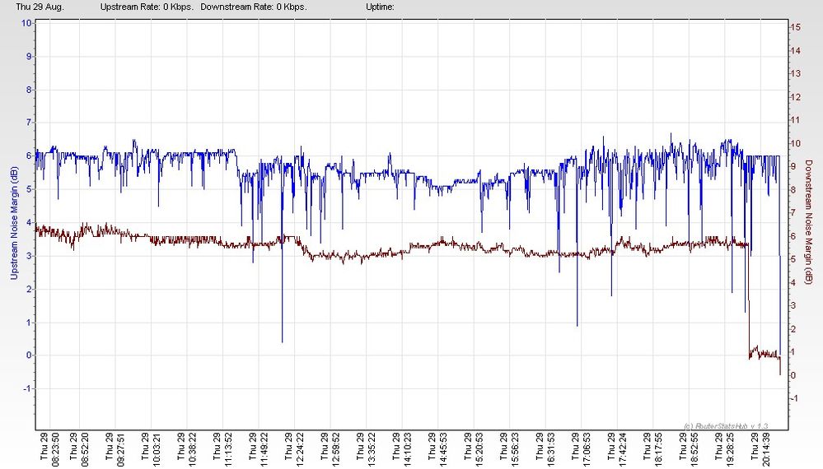Click the 'Thu 29 11:49:22' time label
The image size is (823, 469).
[258, 449]
